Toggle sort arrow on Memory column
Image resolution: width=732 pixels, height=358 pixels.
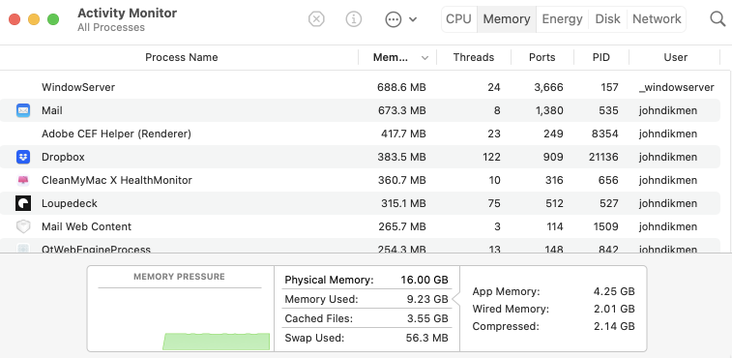[x=425, y=58]
